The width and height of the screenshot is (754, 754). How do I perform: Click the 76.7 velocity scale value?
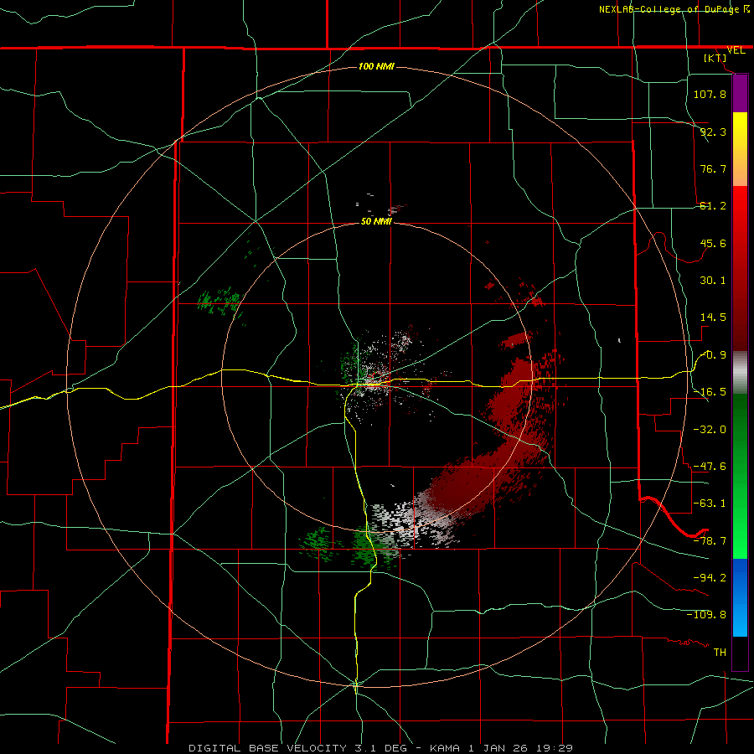[x=713, y=168]
